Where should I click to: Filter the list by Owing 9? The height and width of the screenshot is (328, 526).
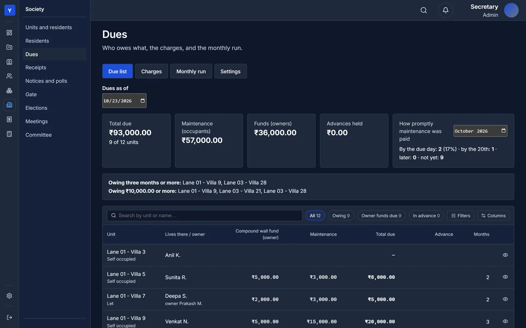[x=341, y=216]
